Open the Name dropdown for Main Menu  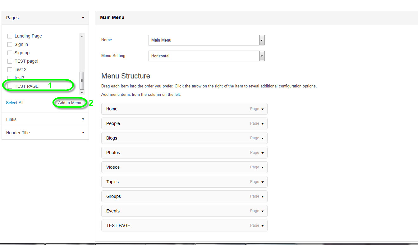262,40
